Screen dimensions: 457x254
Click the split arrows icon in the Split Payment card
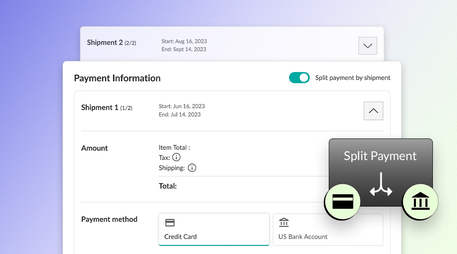tap(381, 184)
